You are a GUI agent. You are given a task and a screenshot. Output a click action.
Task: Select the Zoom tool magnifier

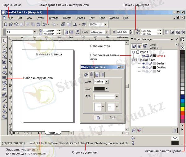pos(4,51)
